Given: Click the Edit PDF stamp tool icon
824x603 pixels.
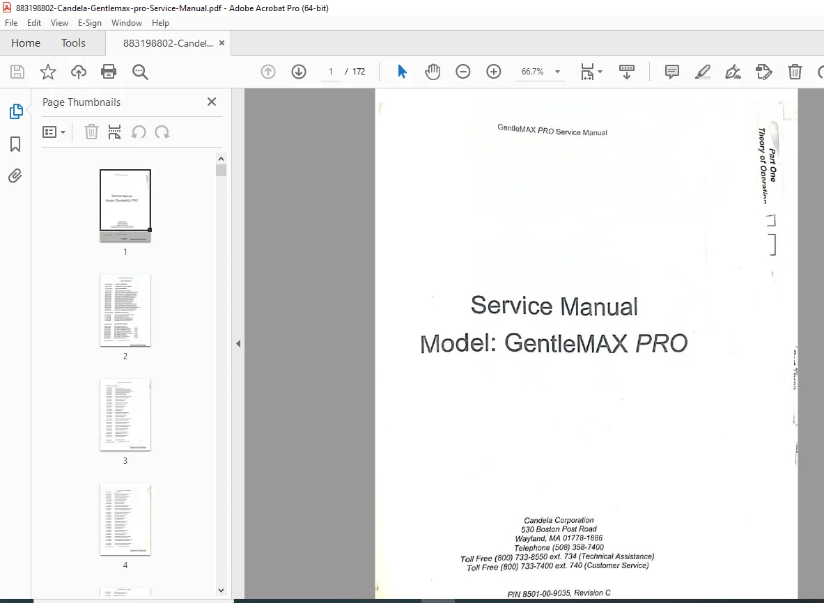Looking at the screenshot, I should tap(763, 72).
